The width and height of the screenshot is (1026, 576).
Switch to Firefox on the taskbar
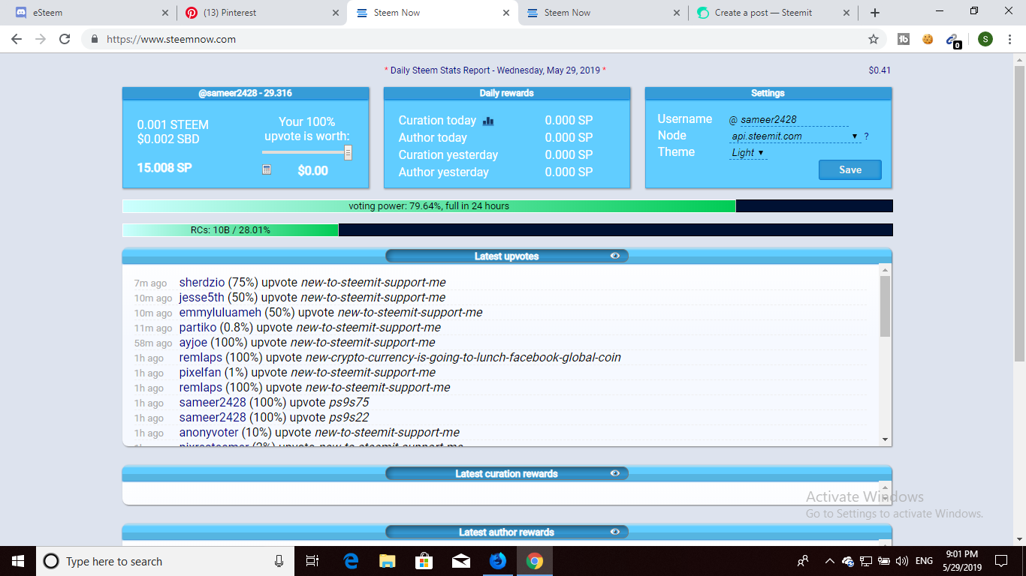pyautogui.click(x=497, y=561)
